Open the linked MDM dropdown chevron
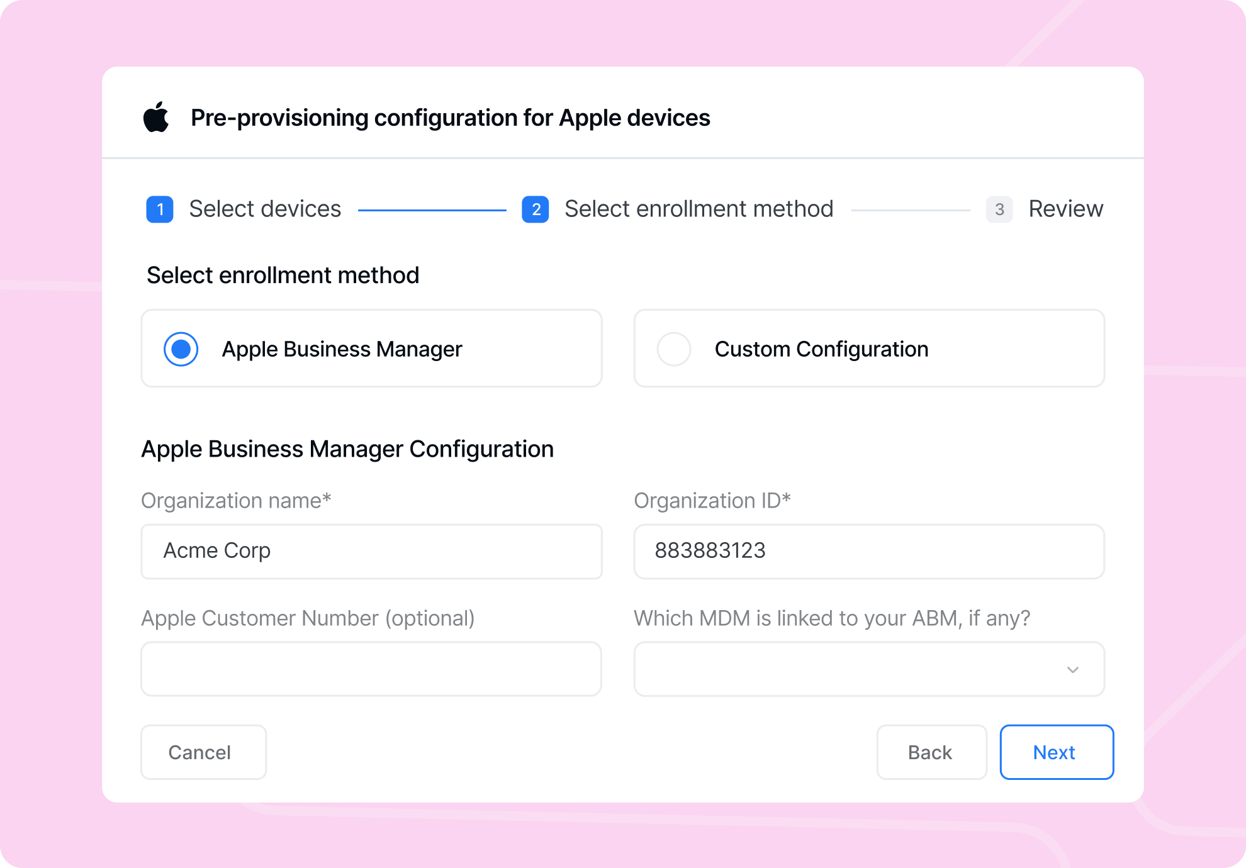 click(x=1073, y=669)
